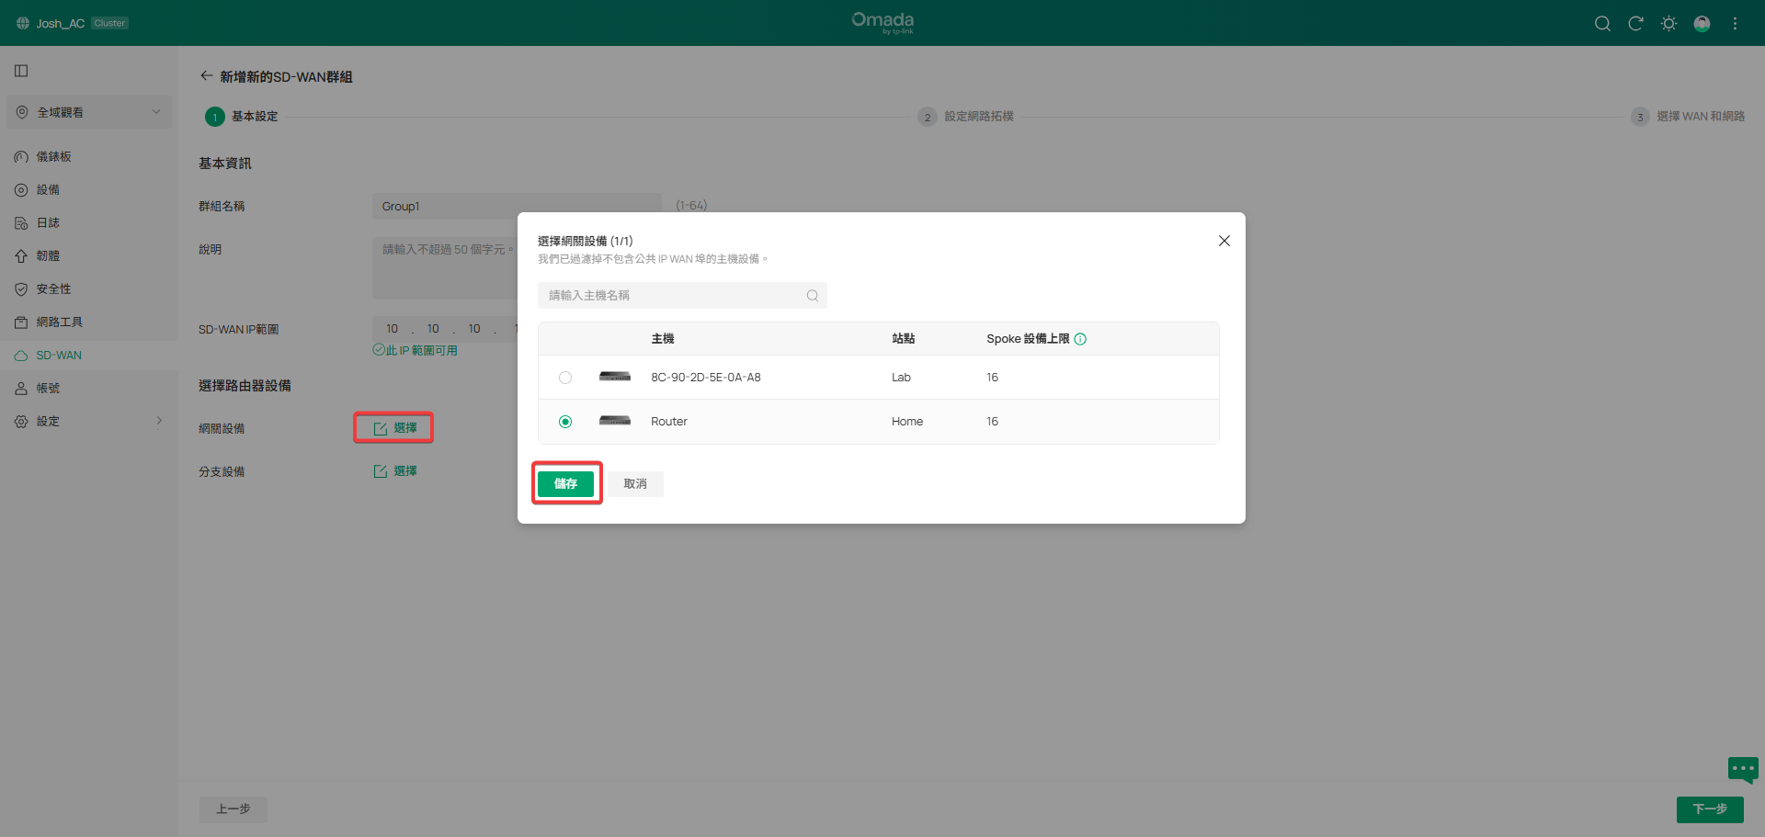The height and width of the screenshot is (837, 1765).
Task: Open the user avatar account menu
Action: point(1702,24)
